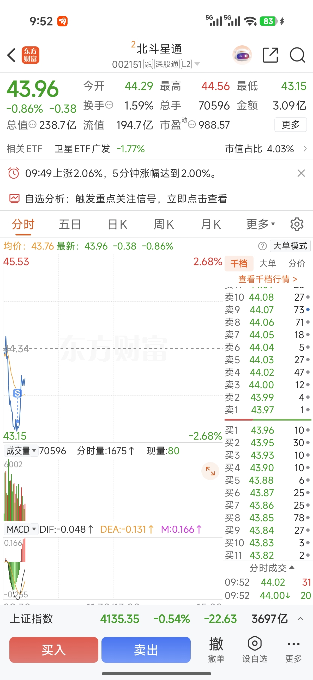Viewport: 313px width, 680px height.
Task: Switch order panel to 分价 view
Action: coord(297,263)
